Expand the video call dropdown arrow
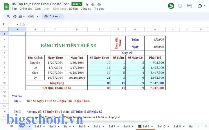Screen dimensions: 209x130 (x=205, y=6)
